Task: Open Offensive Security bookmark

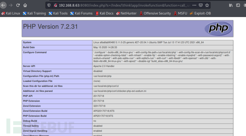Action: [x=155, y=14]
